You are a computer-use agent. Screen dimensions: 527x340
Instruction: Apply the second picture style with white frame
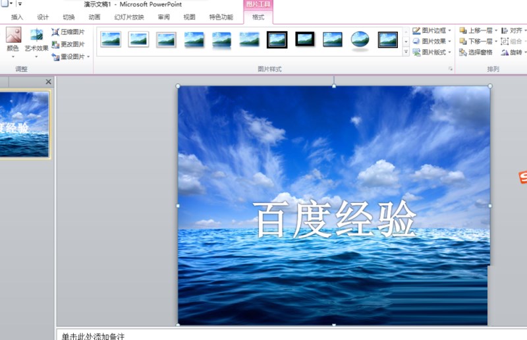pos(138,40)
